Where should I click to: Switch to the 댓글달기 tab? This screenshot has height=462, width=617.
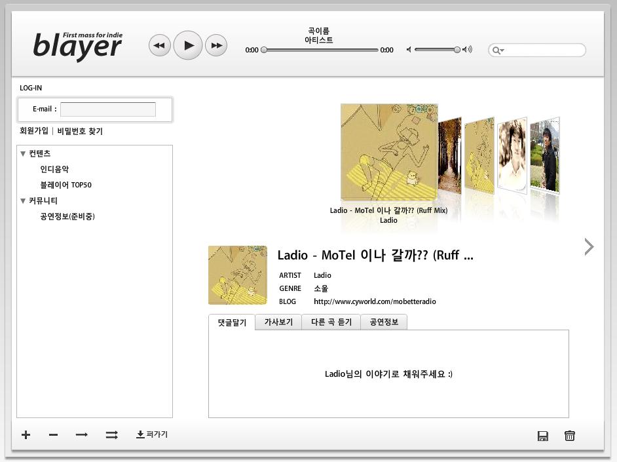tap(232, 322)
